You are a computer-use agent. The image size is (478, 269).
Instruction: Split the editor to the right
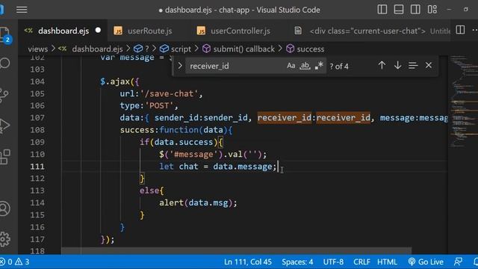pos(460,30)
